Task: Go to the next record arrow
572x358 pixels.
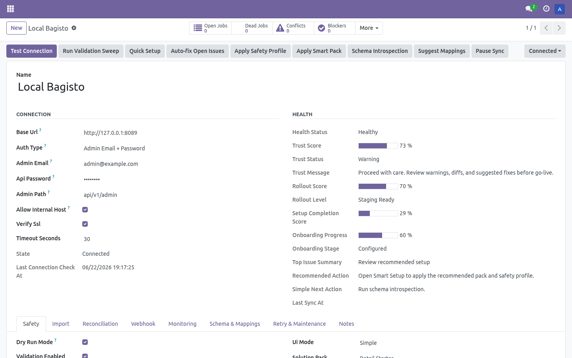Action: (559, 28)
